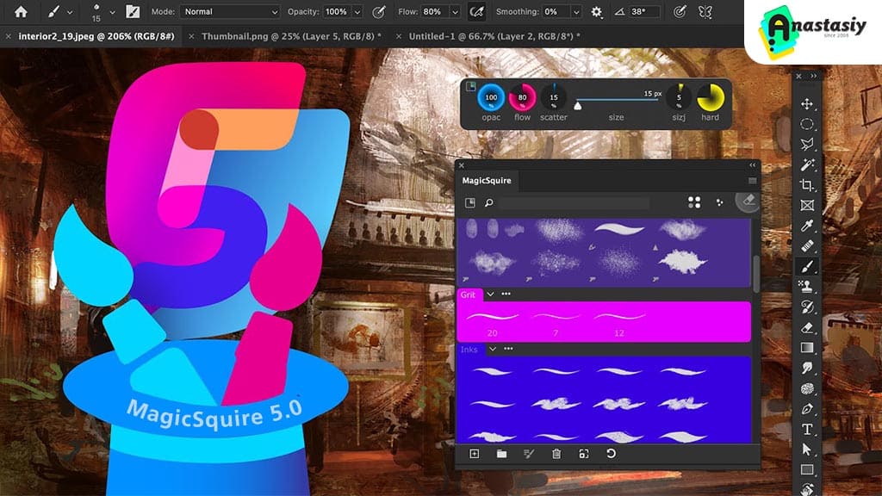Adjust the hard dial in the HUD

pos(711,98)
